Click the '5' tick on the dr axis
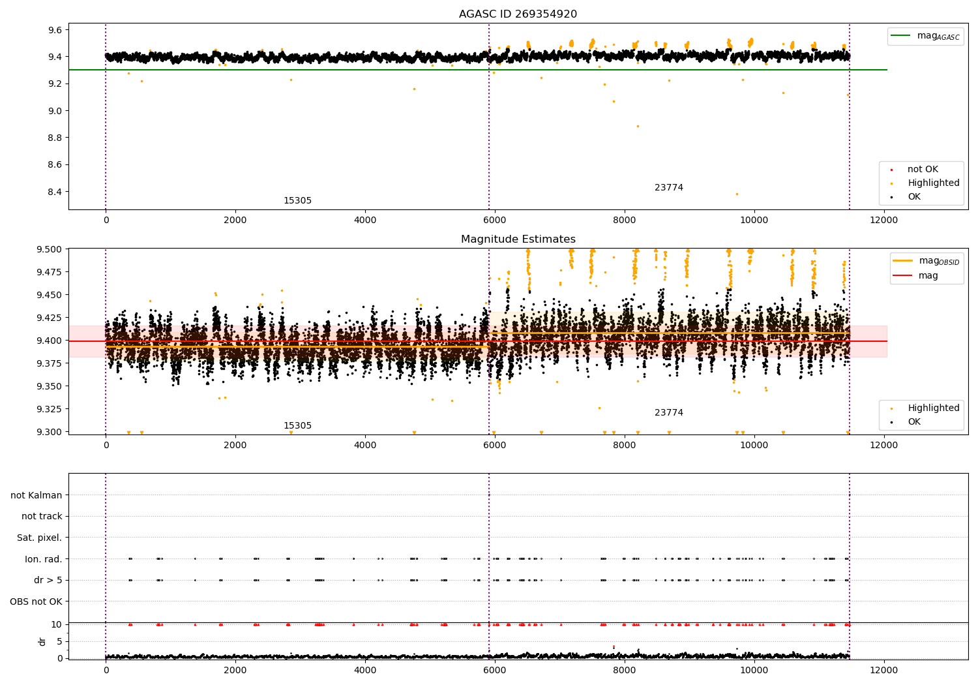Image resolution: width=978 pixels, height=685 pixels. click(60, 641)
